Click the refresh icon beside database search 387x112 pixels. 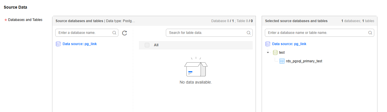pyautogui.click(x=124, y=33)
